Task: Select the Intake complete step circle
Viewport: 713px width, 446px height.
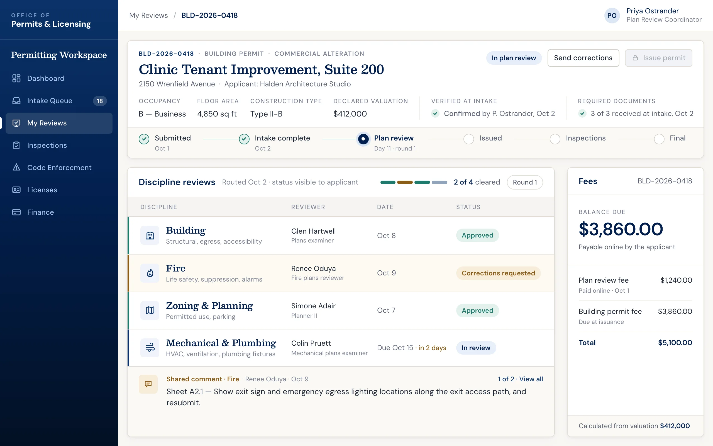Action: coord(244,139)
